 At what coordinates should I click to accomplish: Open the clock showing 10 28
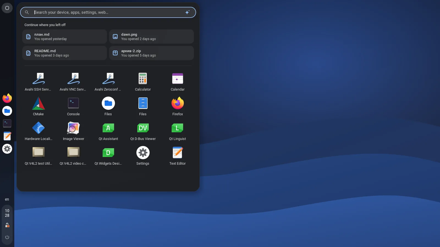coord(7,213)
